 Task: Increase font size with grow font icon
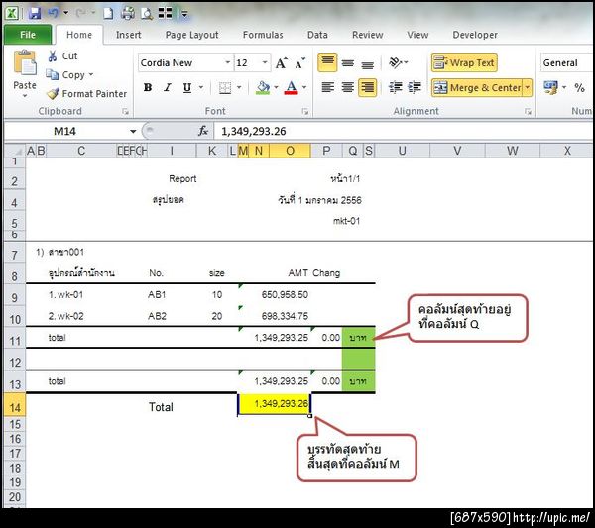tap(282, 63)
